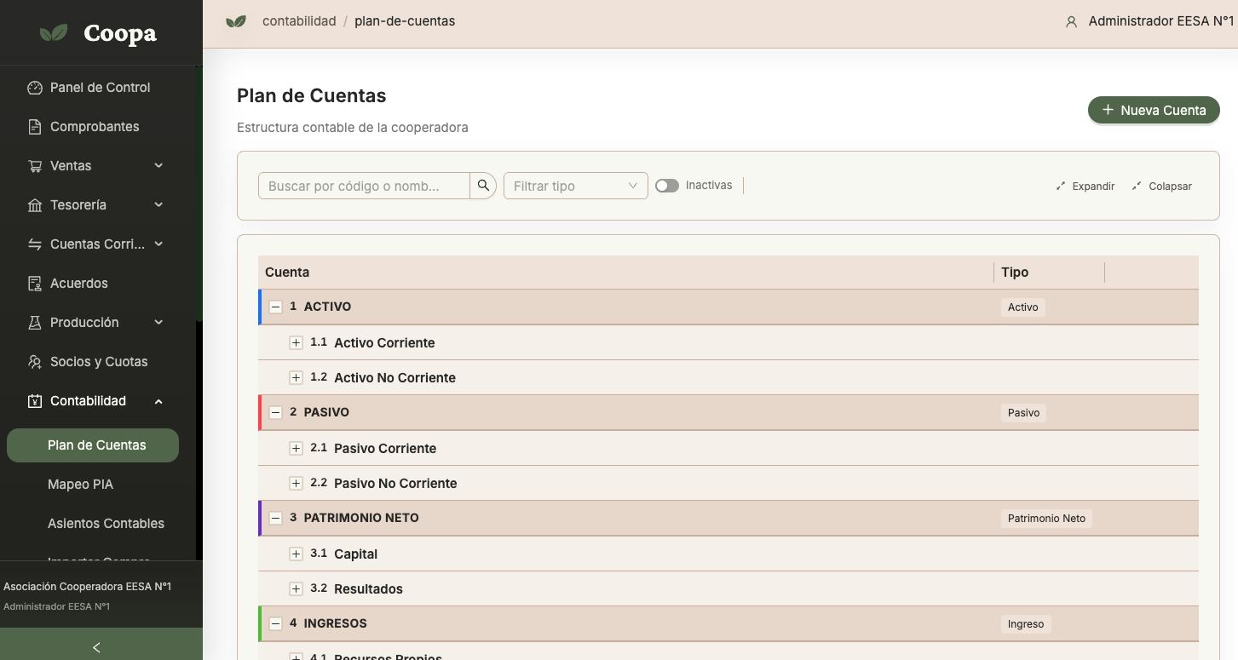Screen dimensions: 1238x660
Task: Click the search magnifier button
Action: [x=483, y=186]
